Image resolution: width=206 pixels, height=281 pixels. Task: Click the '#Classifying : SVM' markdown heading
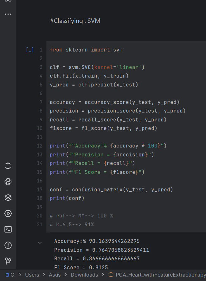point(75,21)
